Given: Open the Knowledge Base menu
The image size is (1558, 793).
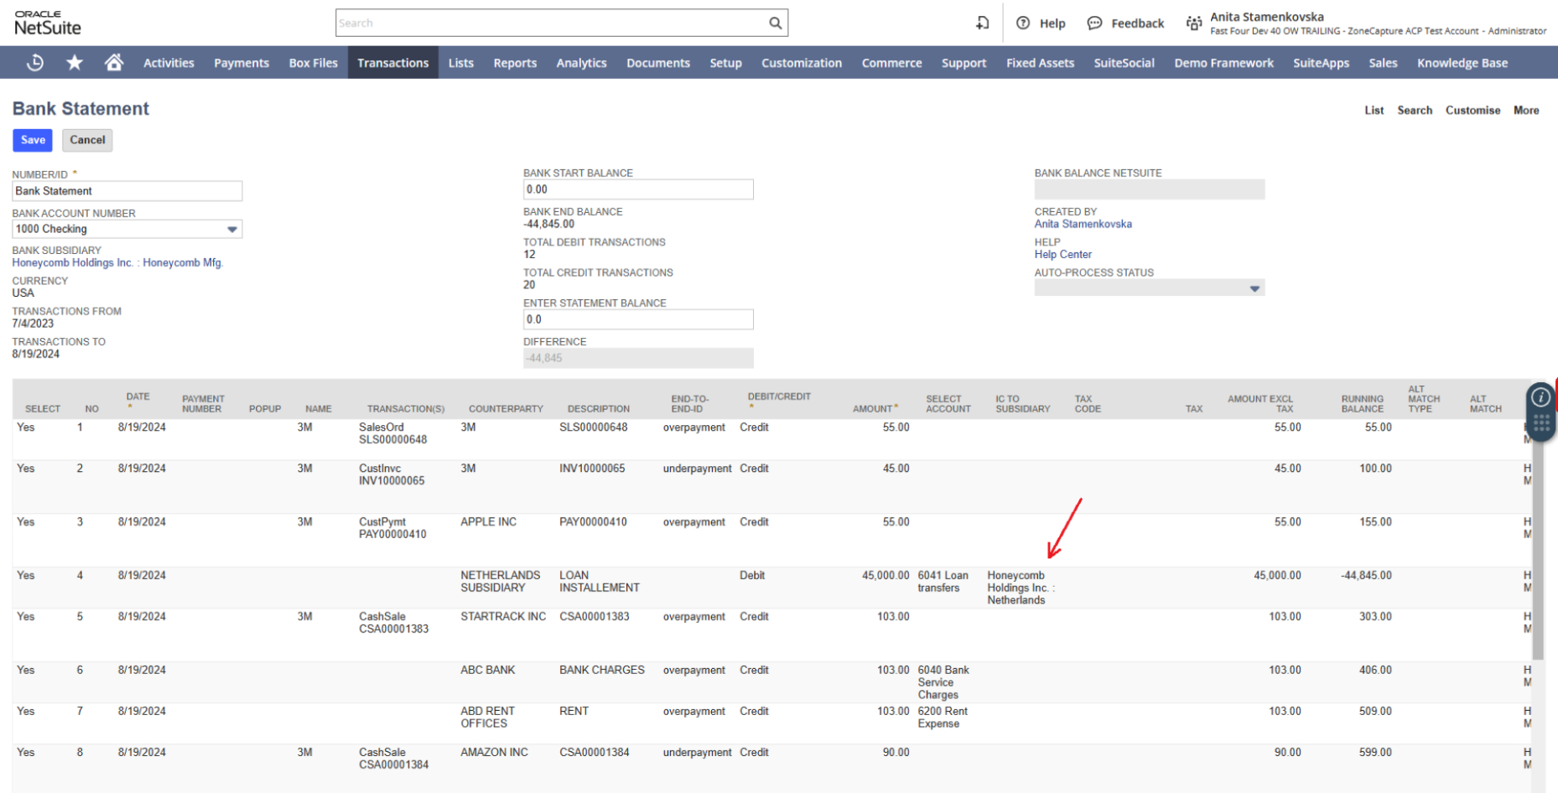Looking at the screenshot, I should point(1462,63).
